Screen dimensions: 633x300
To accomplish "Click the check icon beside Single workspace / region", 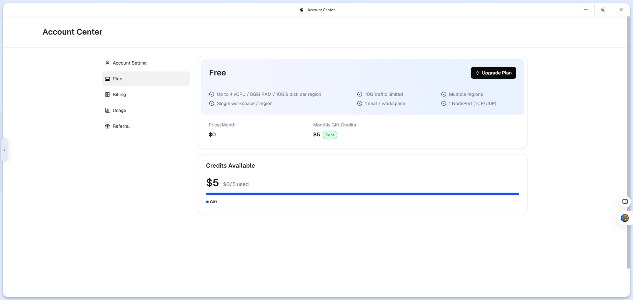I will click(x=212, y=103).
